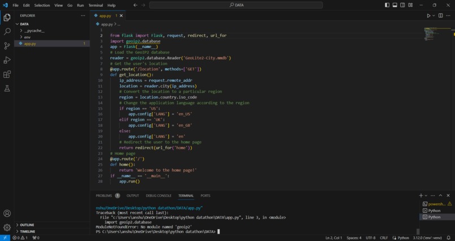Screen dimensions: 455x241
Task: Switch to the DEBUG CONSOLE tab
Action: coord(159,195)
